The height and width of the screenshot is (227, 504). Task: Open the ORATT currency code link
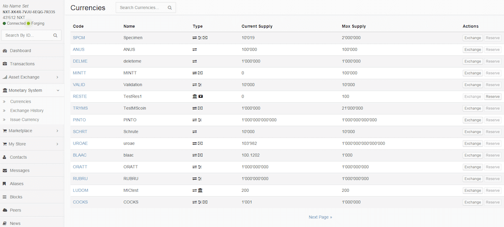click(80, 167)
